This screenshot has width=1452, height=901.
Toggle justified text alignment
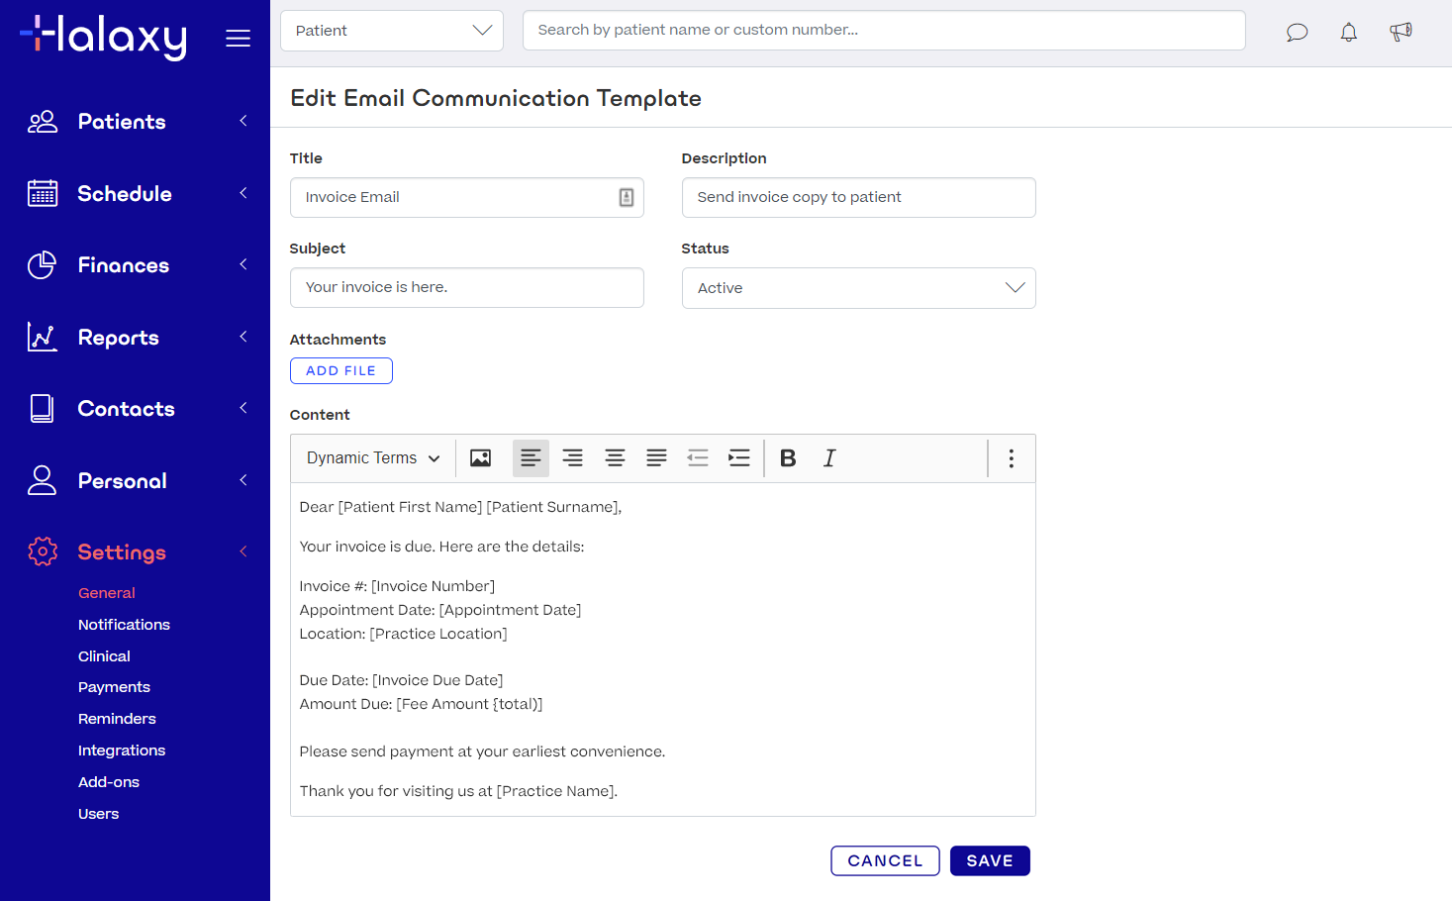(656, 457)
